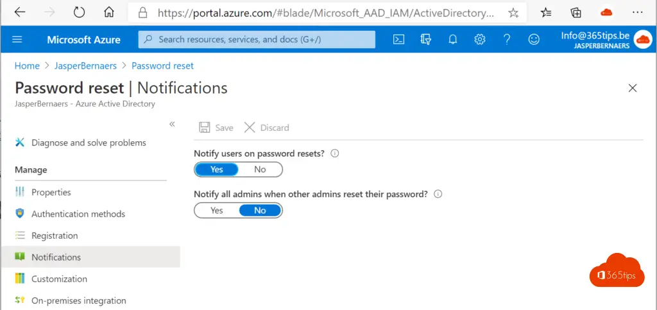Set Notify users on password resets to Yes

217,169
